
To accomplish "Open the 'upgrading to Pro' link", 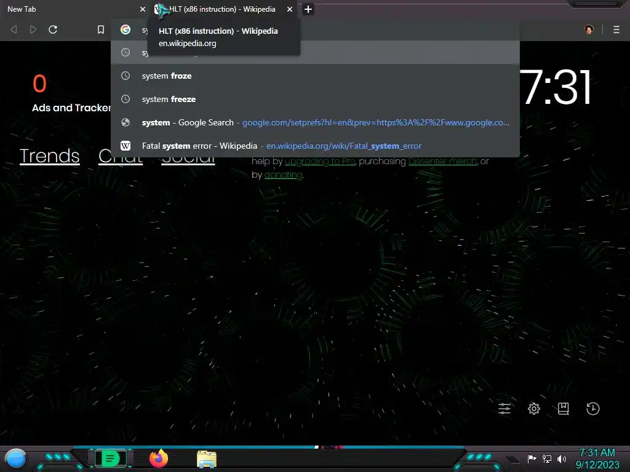I will click(x=320, y=162).
